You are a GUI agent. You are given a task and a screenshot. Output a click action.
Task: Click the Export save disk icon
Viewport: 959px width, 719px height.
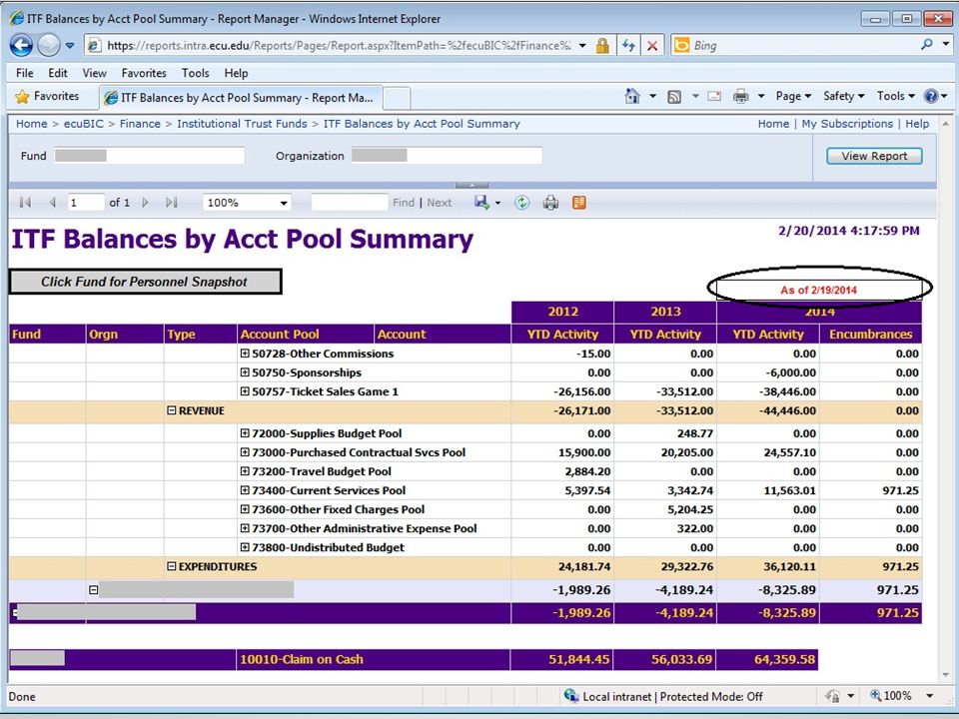[482, 203]
